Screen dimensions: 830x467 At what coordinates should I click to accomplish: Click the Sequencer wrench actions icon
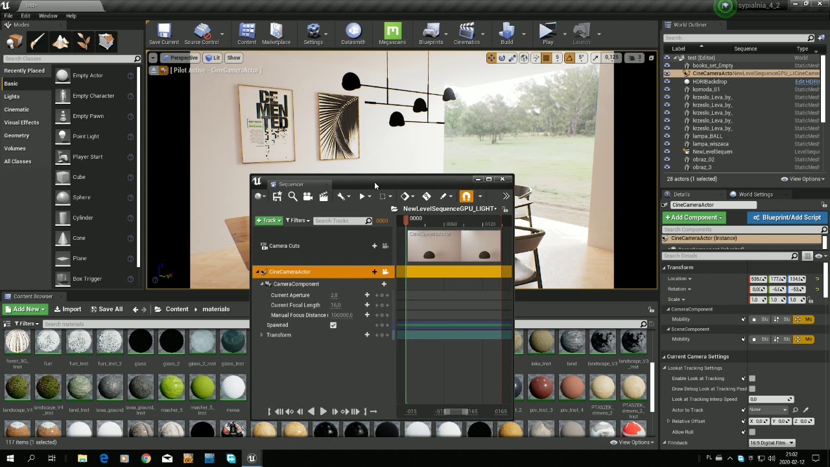pyautogui.click(x=341, y=196)
